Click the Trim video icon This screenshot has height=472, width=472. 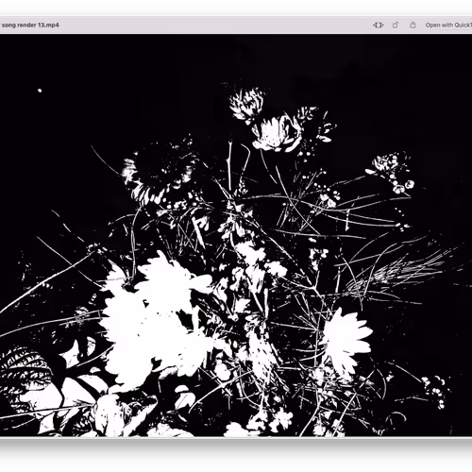pos(378,25)
